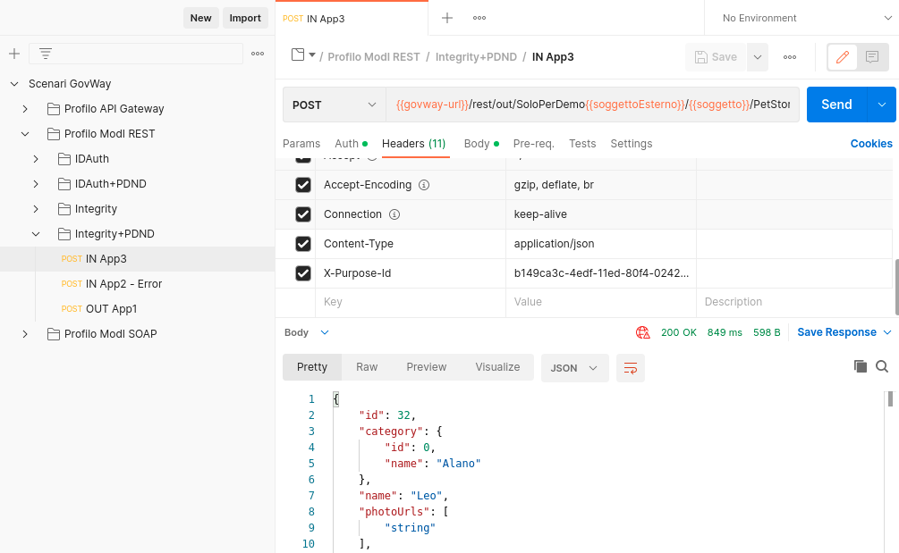Collapse the Integrity+PDND folder chevron
The image size is (899, 553).
(x=36, y=234)
